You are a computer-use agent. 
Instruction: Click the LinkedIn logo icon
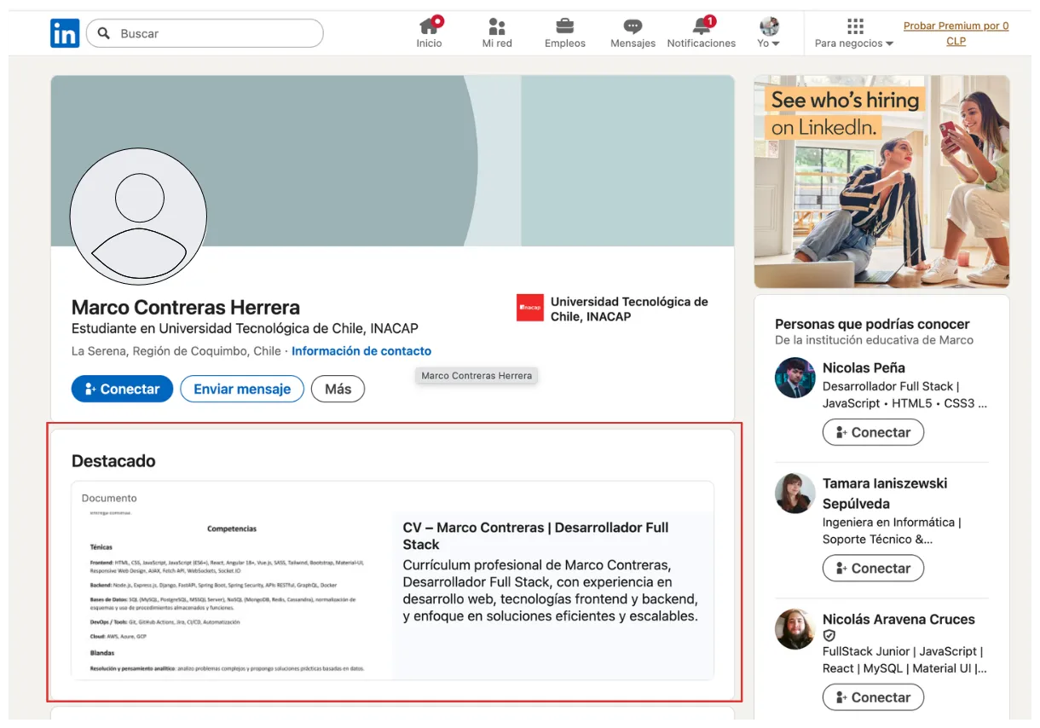click(x=65, y=33)
